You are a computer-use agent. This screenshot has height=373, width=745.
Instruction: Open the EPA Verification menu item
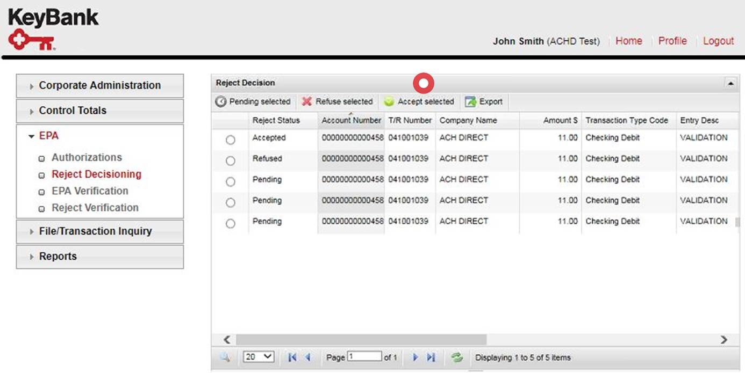(x=90, y=191)
